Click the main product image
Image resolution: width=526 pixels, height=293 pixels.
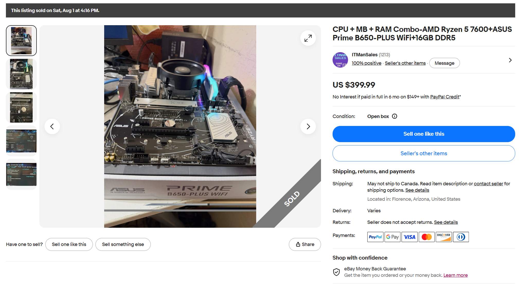[180, 126]
